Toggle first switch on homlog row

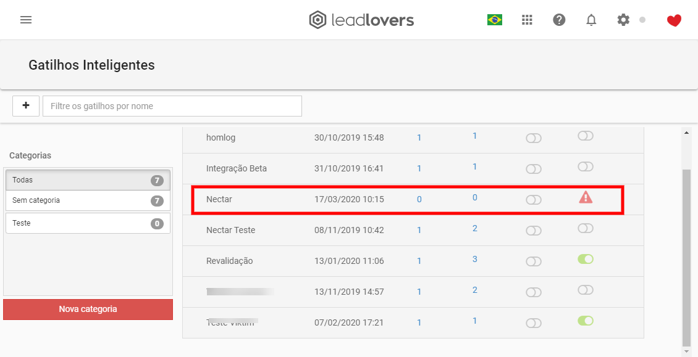tap(533, 138)
